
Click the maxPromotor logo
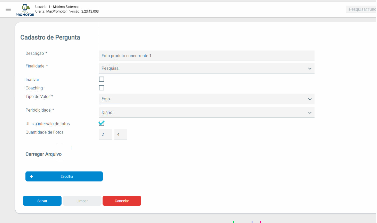[25, 10]
